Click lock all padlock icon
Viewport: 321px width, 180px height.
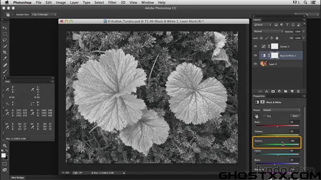coord(277,38)
